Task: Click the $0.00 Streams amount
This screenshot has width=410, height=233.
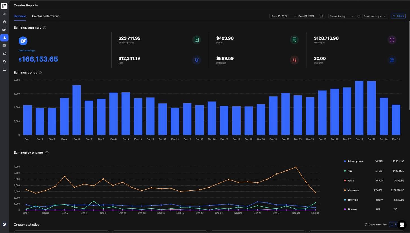Action: click(320, 58)
